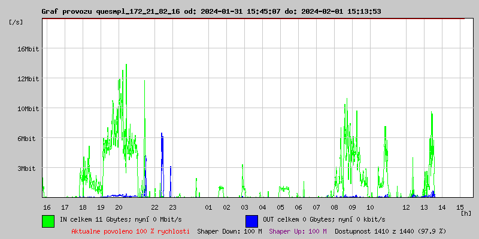
Task: Click the 10Mbit vertical axis label
Action: [x=28, y=109]
